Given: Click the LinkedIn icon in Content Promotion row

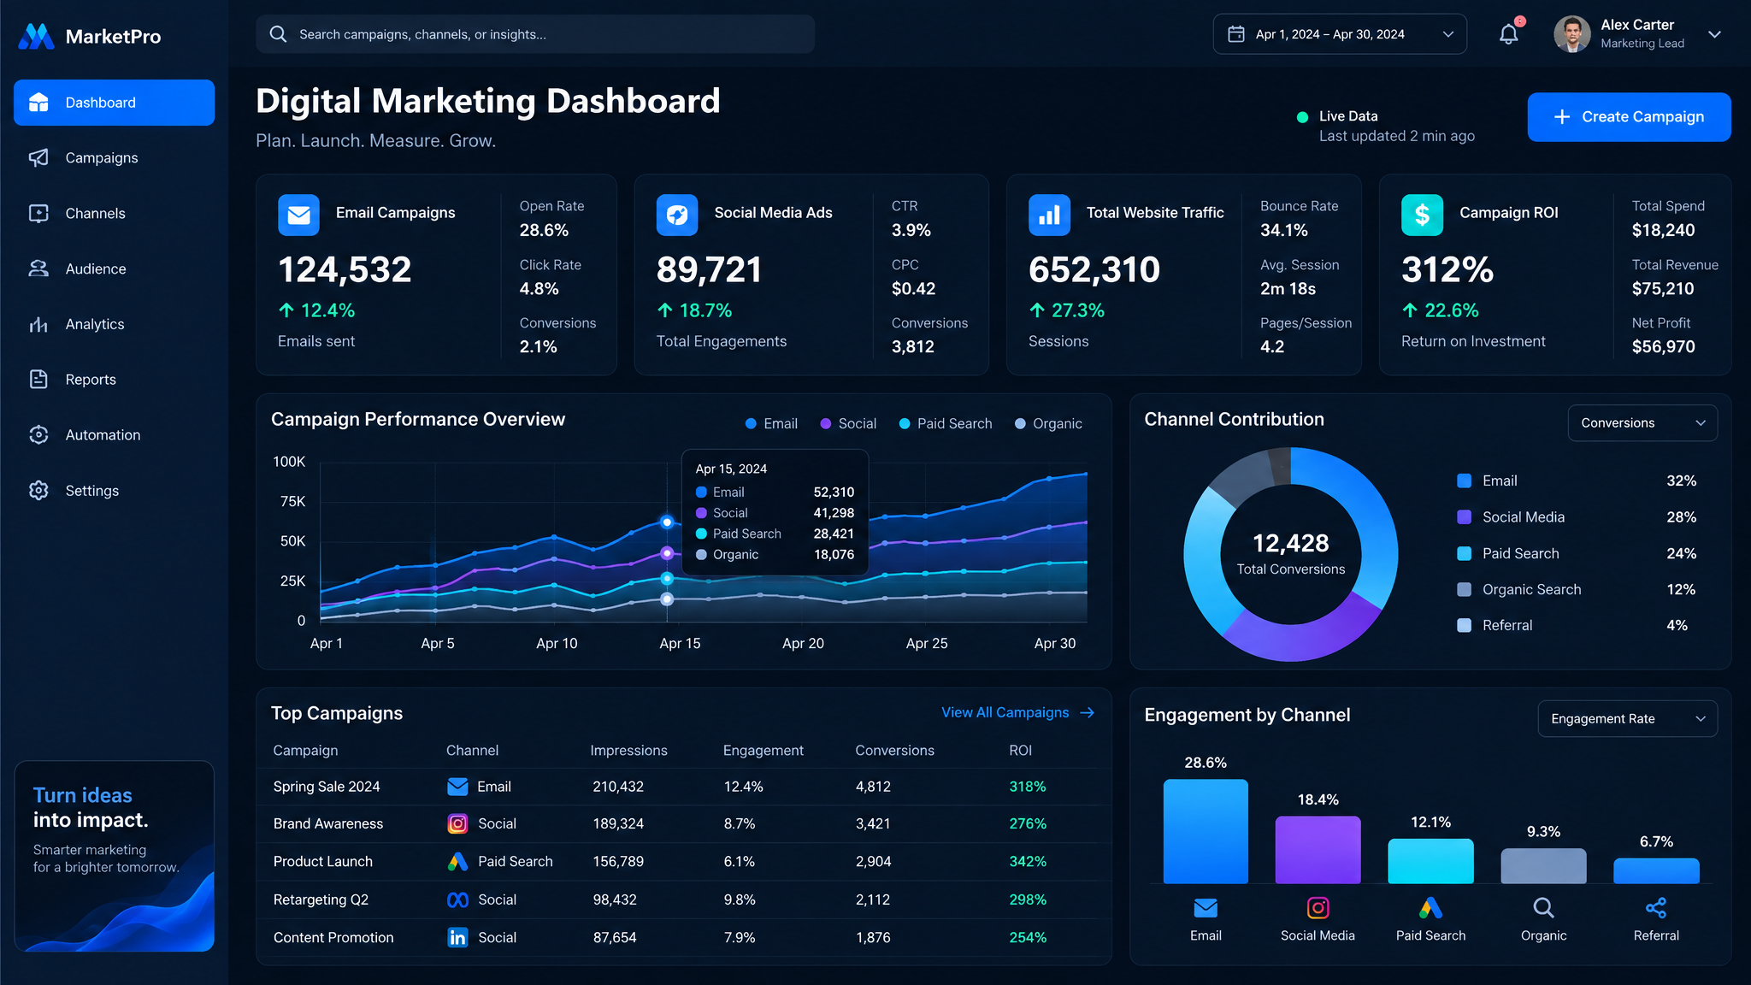Looking at the screenshot, I should pos(457,937).
